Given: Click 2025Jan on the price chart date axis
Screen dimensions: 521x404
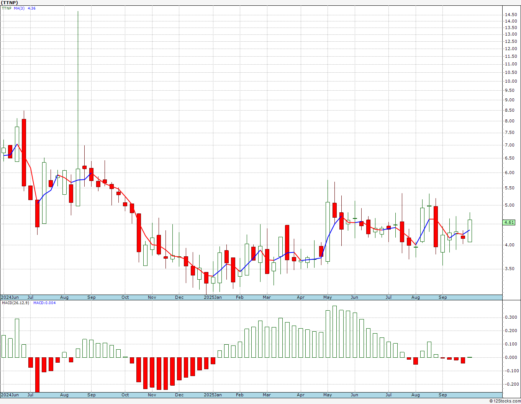Looking at the screenshot, I should (213, 297).
